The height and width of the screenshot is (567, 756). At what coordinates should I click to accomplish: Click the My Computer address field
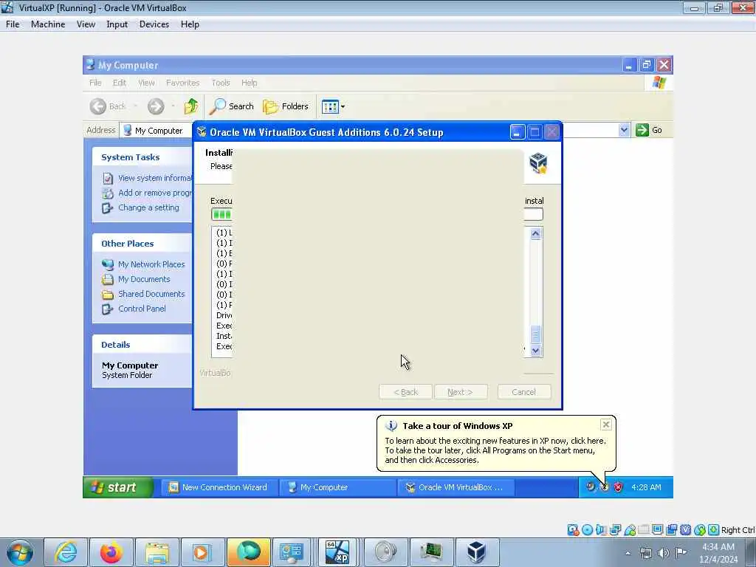[x=157, y=130]
